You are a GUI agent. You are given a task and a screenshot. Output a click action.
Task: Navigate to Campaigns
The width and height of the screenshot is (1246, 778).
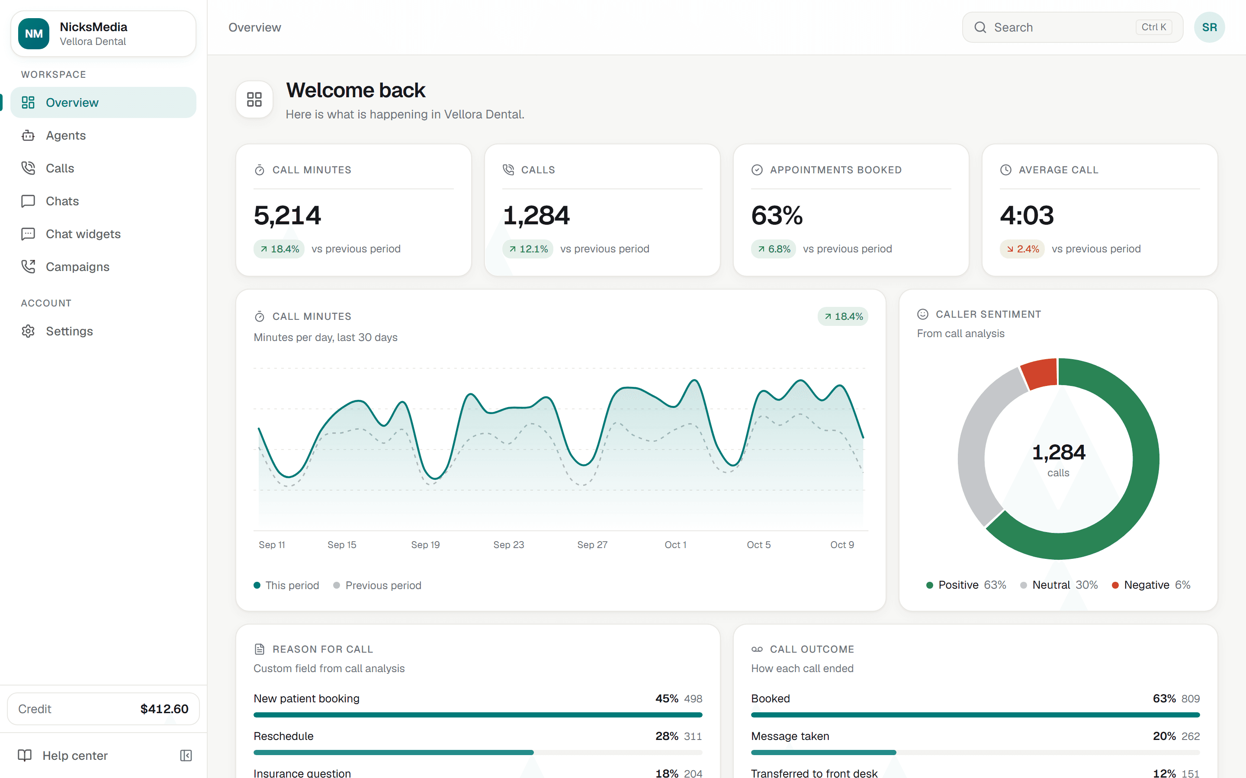[x=103, y=267]
